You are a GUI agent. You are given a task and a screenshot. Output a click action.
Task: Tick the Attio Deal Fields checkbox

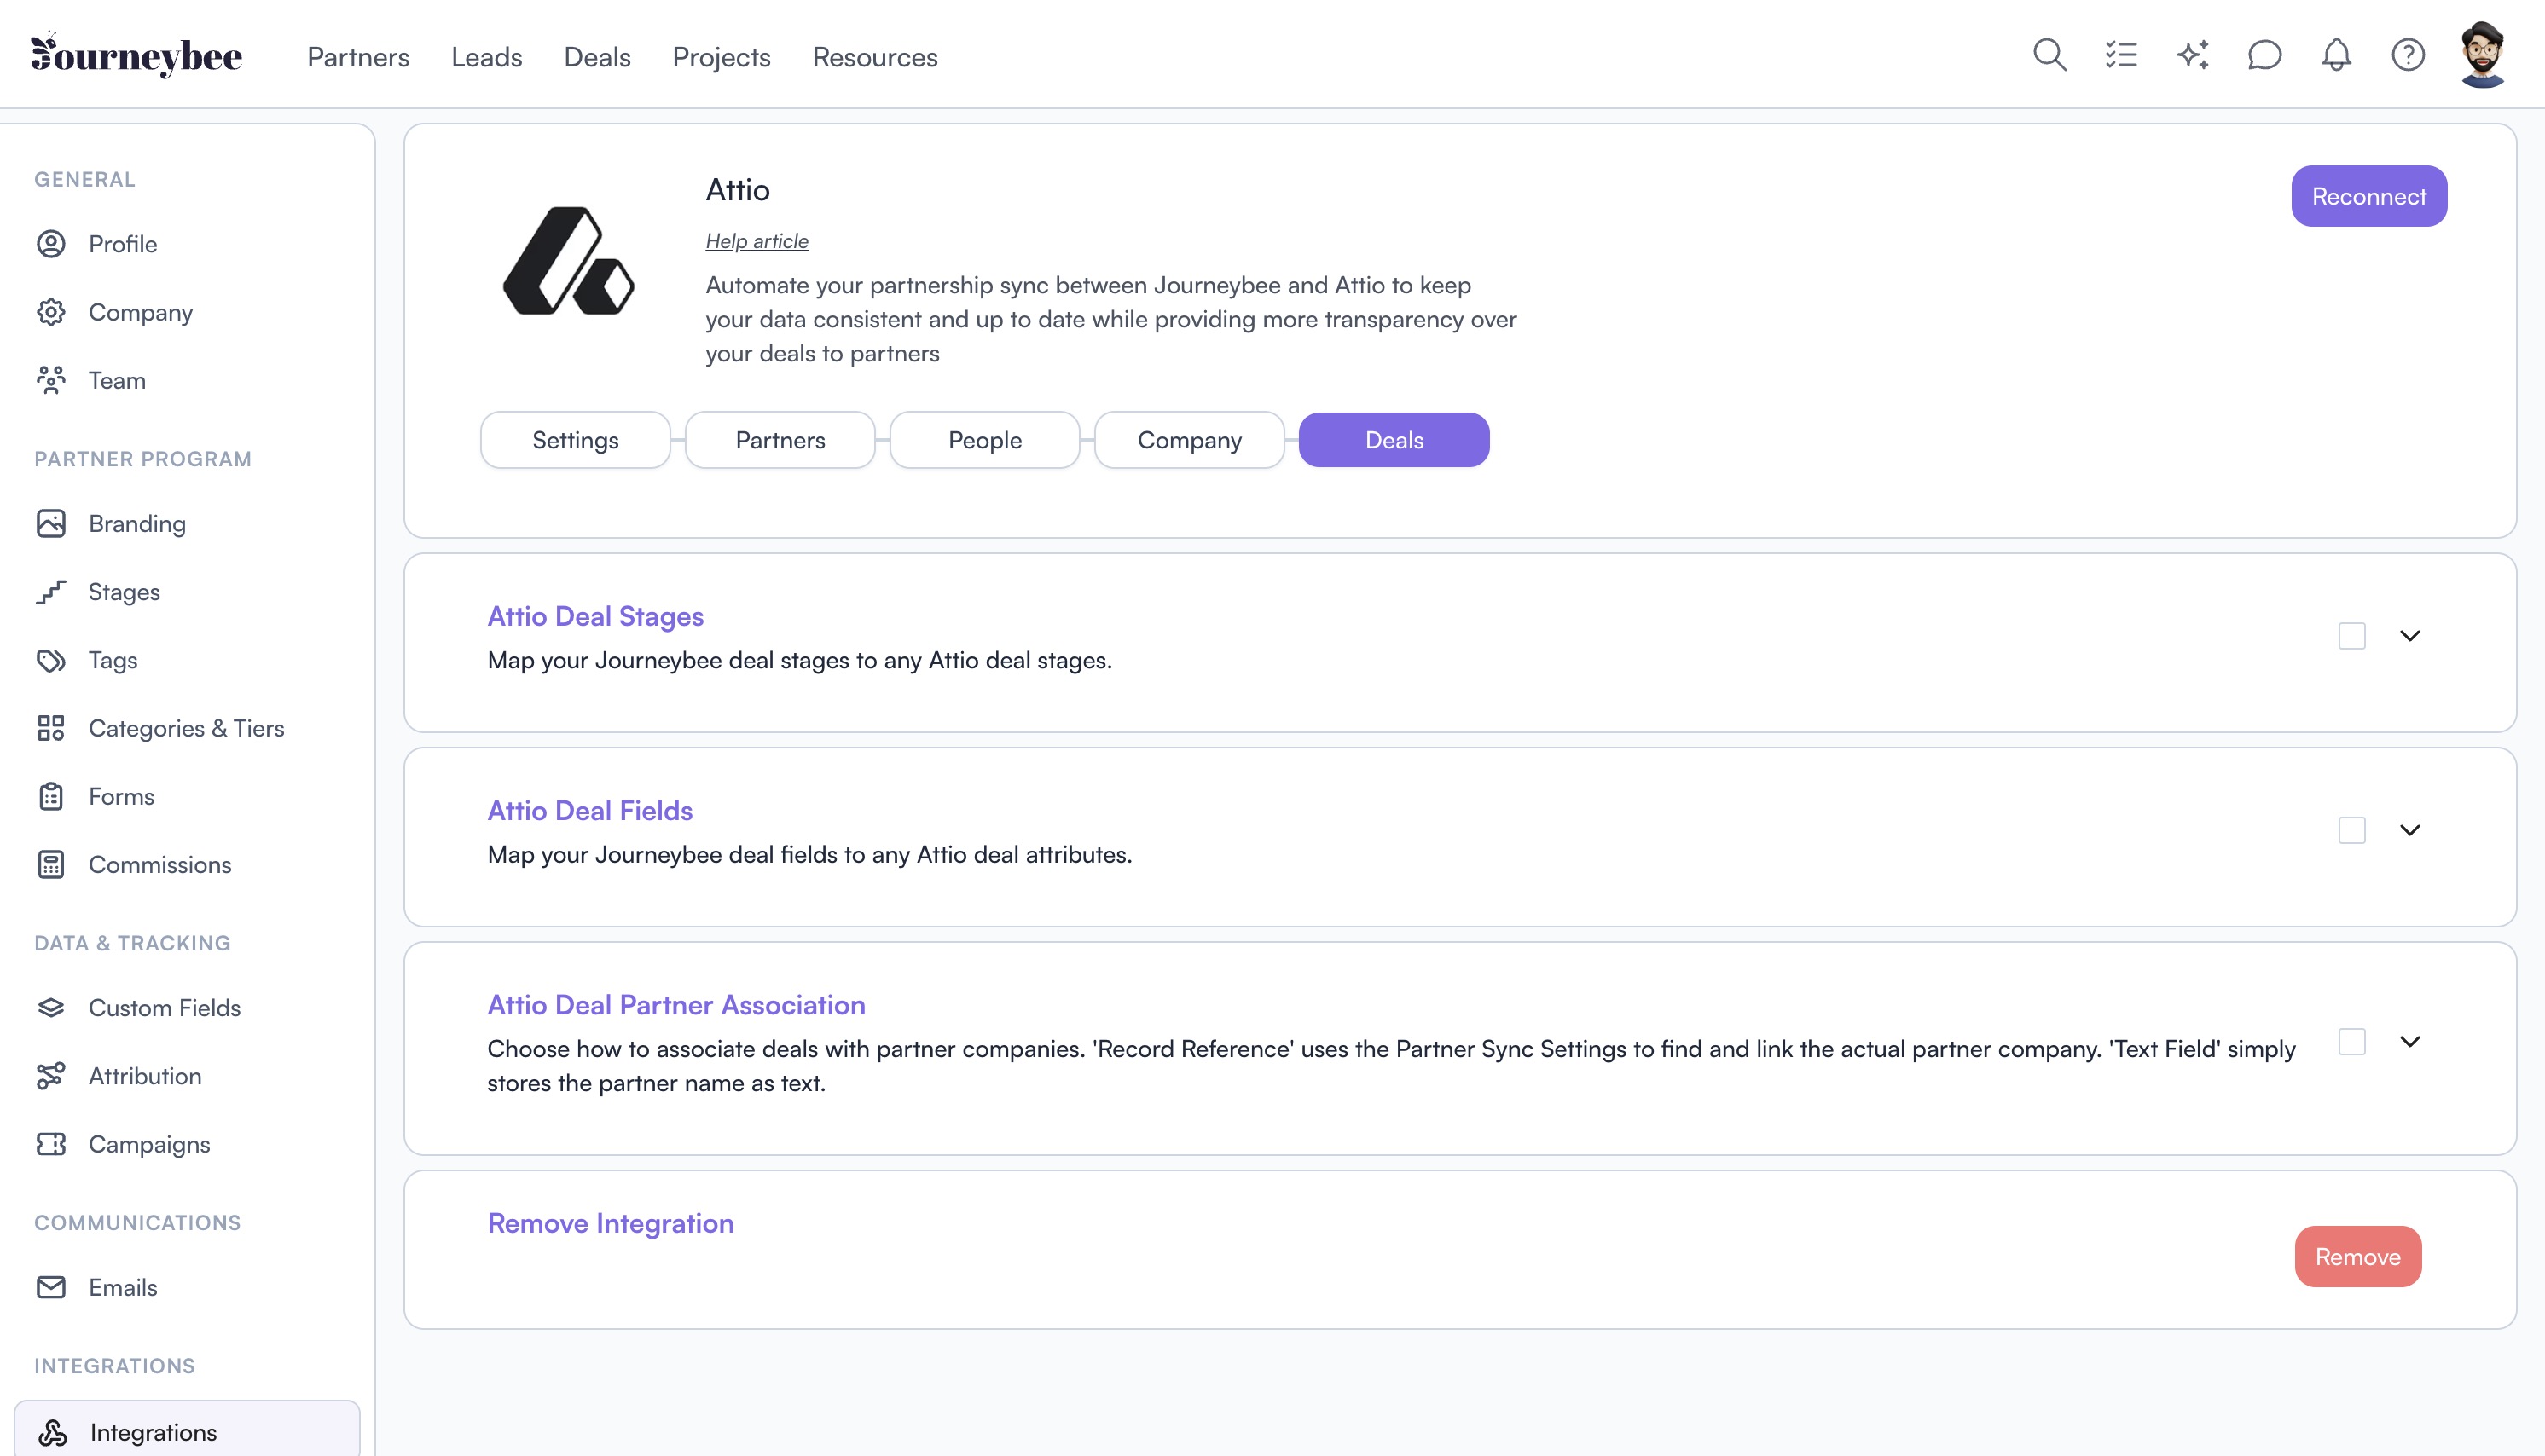click(2352, 830)
